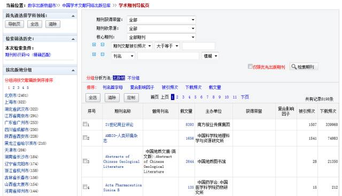Open the AMBIO-人类环境杂志 journal link

(120, 138)
